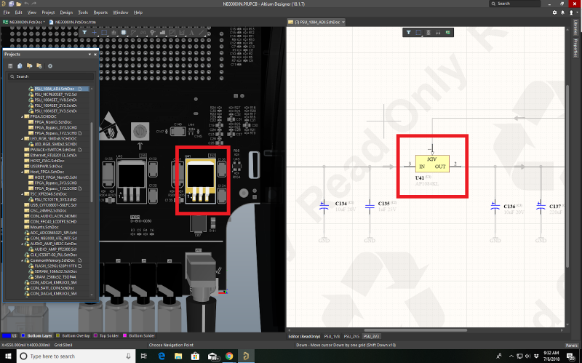Screen dimensions: 582x363
Task: Open the Design menu
Action: click(66, 12)
